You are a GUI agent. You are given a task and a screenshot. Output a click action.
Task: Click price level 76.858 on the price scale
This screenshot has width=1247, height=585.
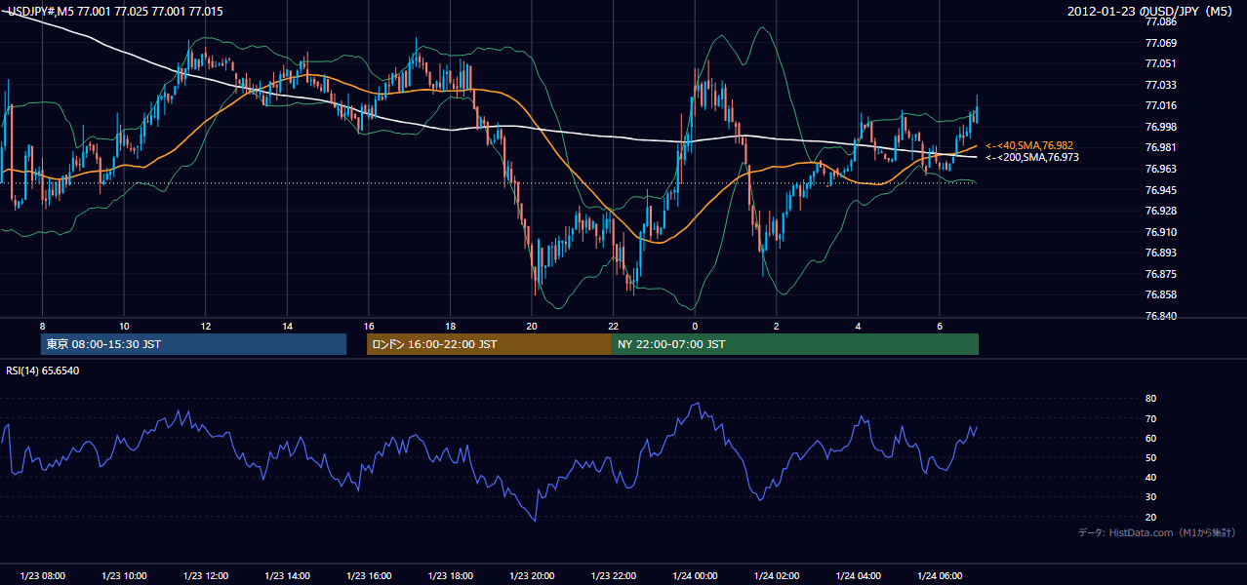point(1161,294)
